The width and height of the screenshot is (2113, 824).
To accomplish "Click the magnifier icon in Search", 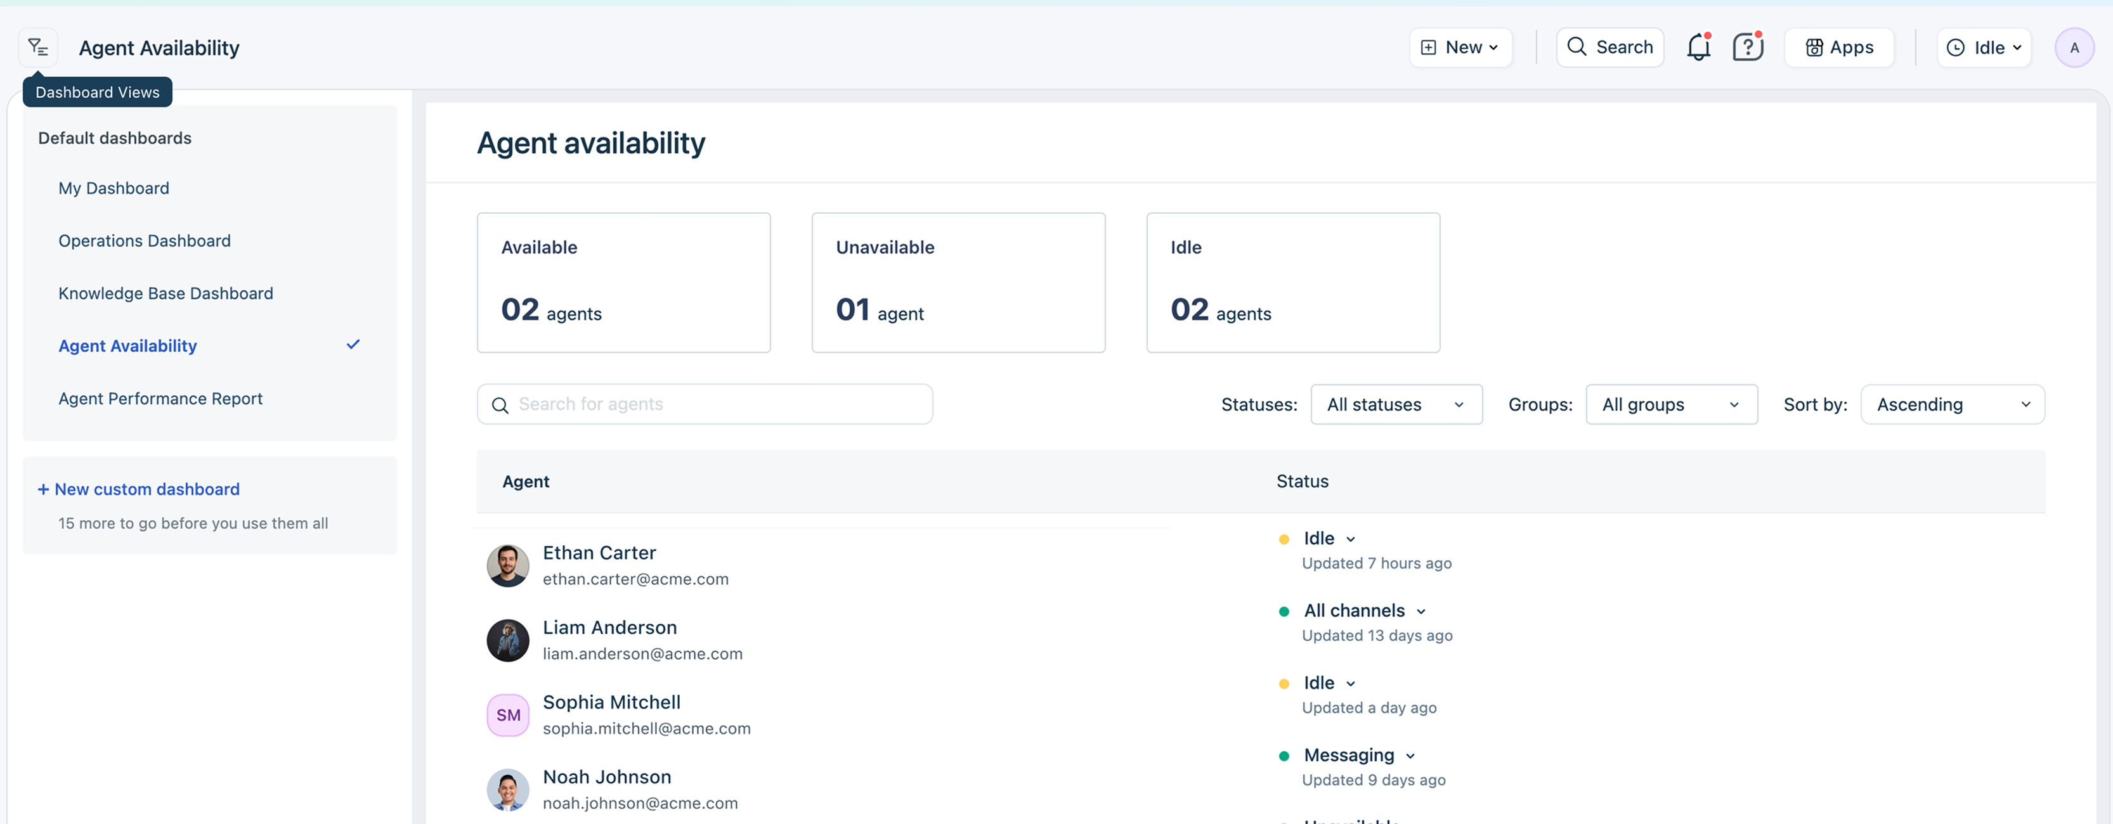I will [x=1577, y=47].
